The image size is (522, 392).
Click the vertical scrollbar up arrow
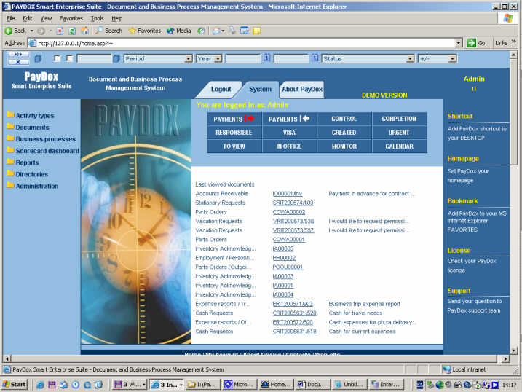point(513,54)
